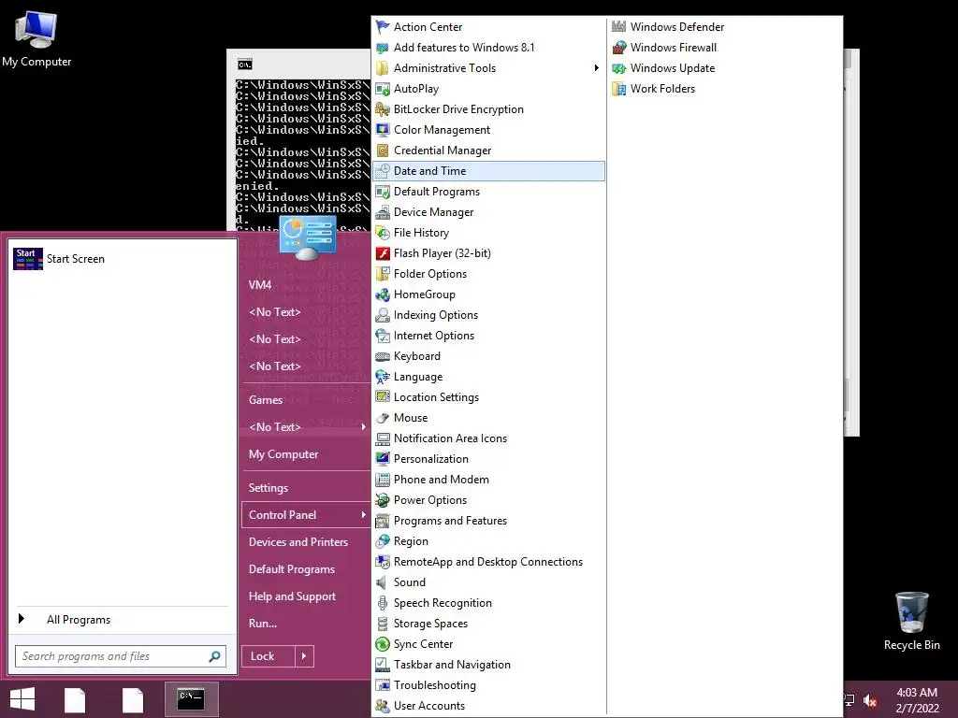
Task: Open the arrow next to Lock button
Action: pyautogui.click(x=304, y=656)
